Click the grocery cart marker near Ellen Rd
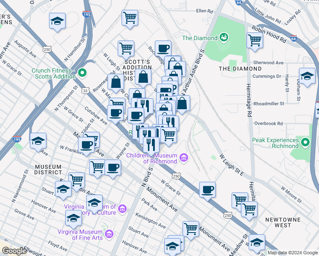The image size is (319, 256). (x=130, y=18)
